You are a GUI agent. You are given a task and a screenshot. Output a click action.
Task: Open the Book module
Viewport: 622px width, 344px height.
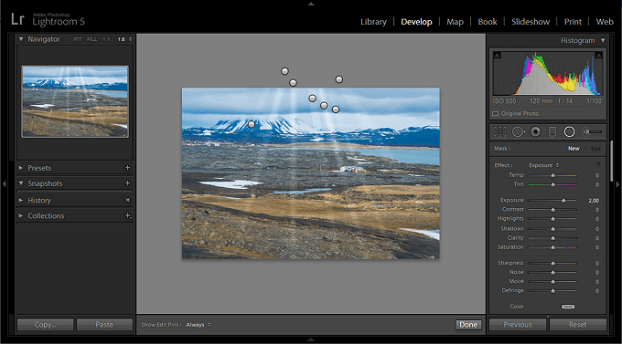488,22
